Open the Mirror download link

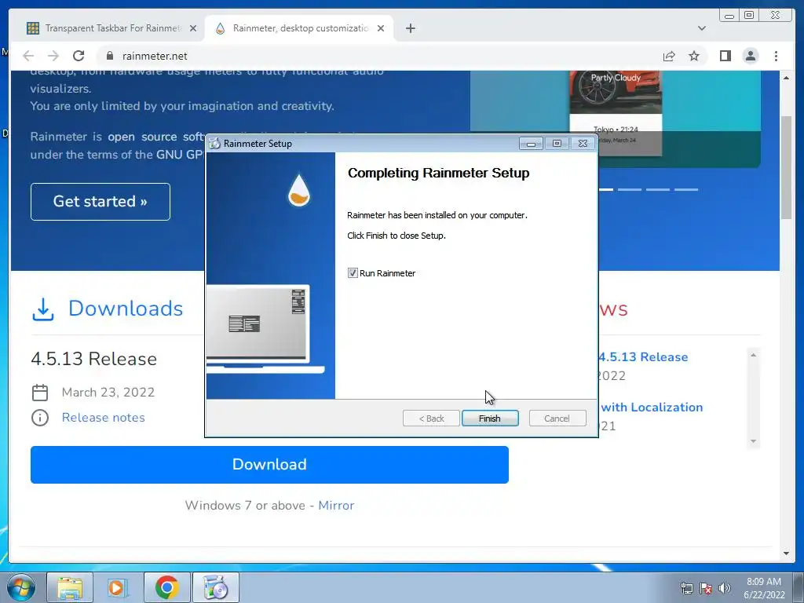coord(336,506)
